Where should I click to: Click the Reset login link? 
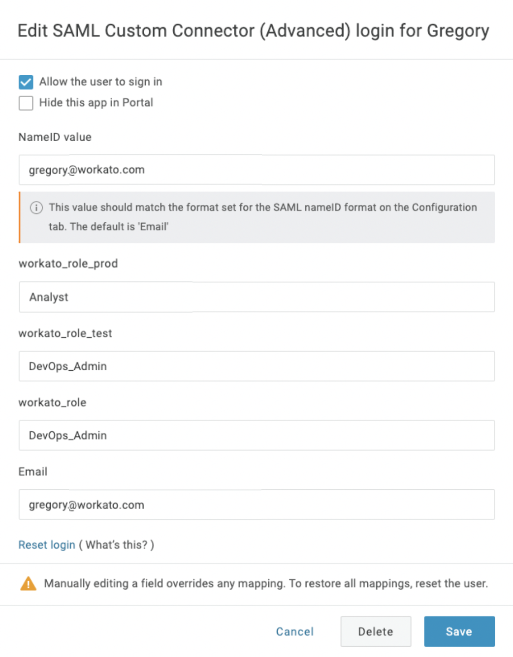47,545
